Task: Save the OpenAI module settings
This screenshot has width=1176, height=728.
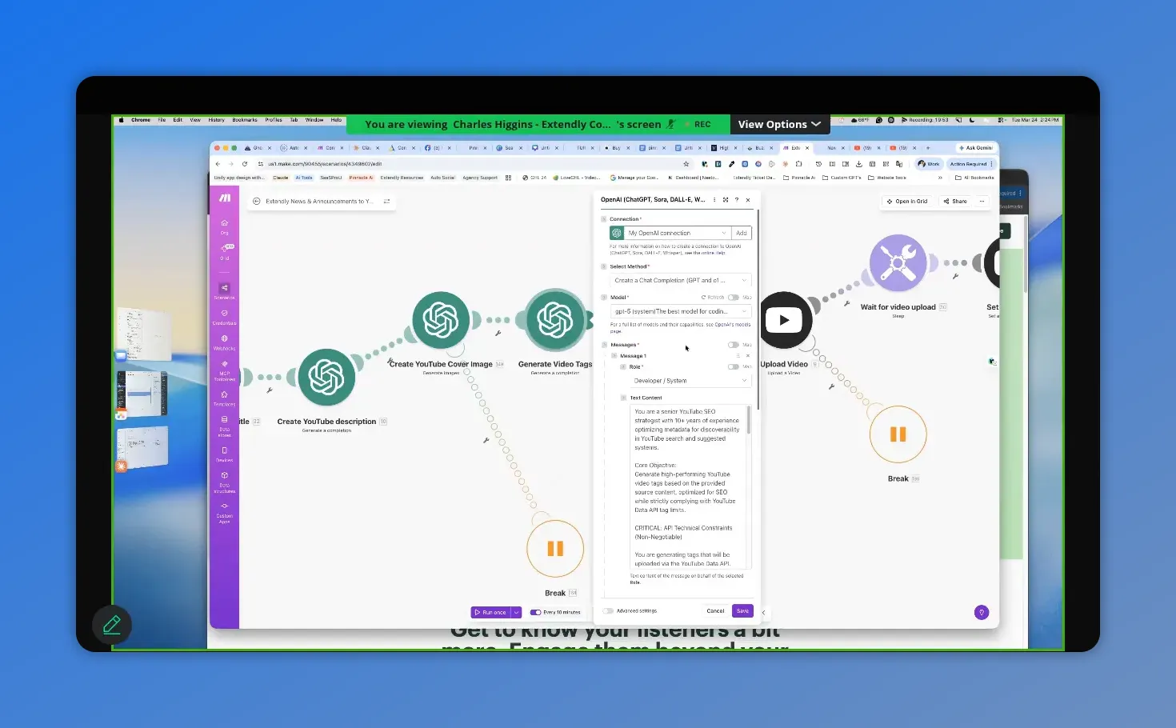Action: pyautogui.click(x=742, y=610)
